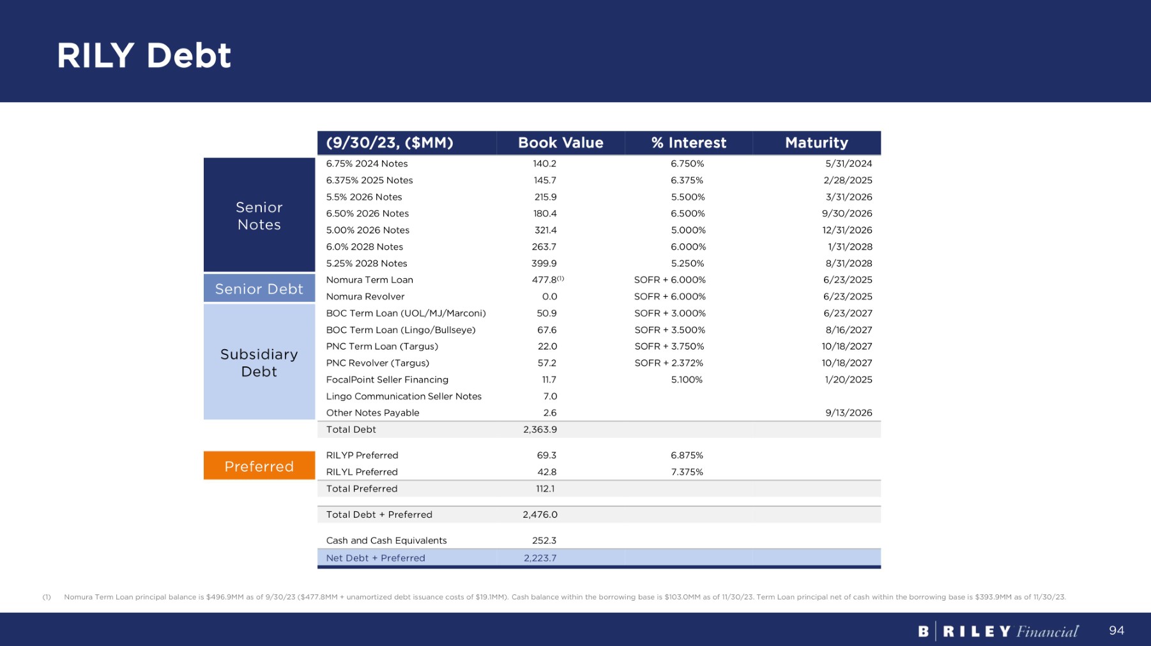Click the Other Notes Payable maturity date

pyautogui.click(x=848, y=413)
